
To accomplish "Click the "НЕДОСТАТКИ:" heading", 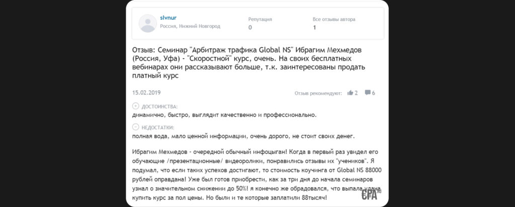I will 158,127.
